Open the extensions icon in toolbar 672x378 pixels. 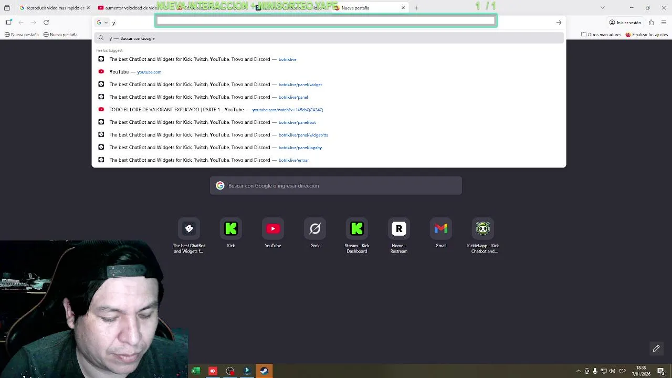(x=651, y=23)
